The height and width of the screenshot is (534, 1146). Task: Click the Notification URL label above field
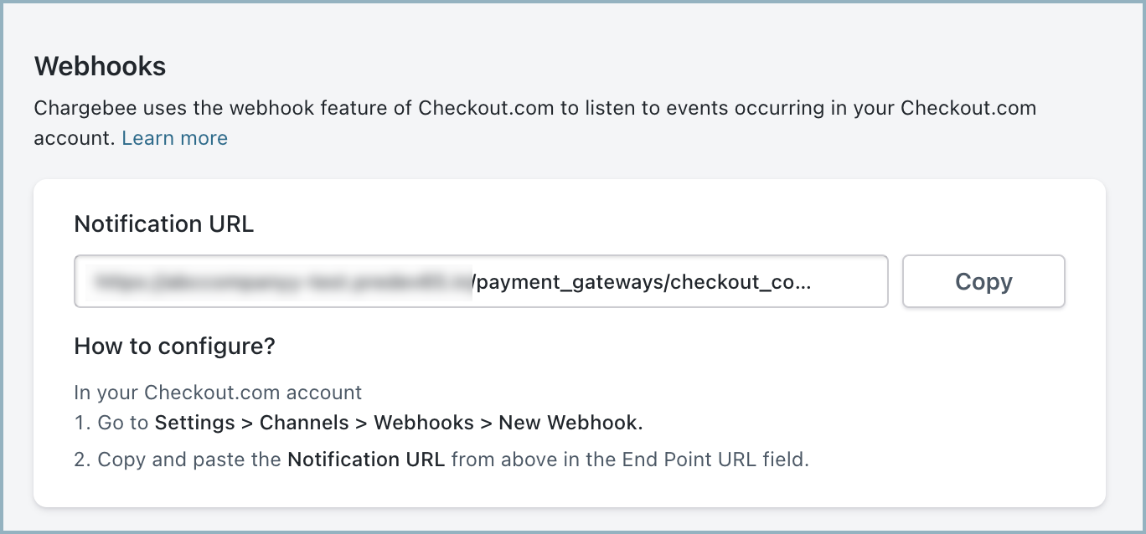pyautogui.click(x=164, y=224)
